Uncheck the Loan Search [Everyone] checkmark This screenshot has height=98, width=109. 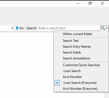click(57, 83)
